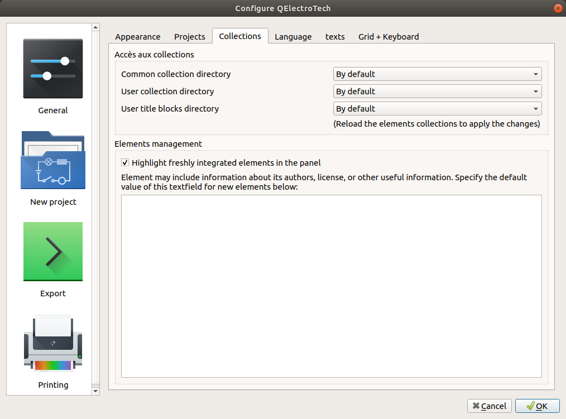
Task: Toggle Highlight freshly integrated elements checkbox
Action: tap(125, 163)
